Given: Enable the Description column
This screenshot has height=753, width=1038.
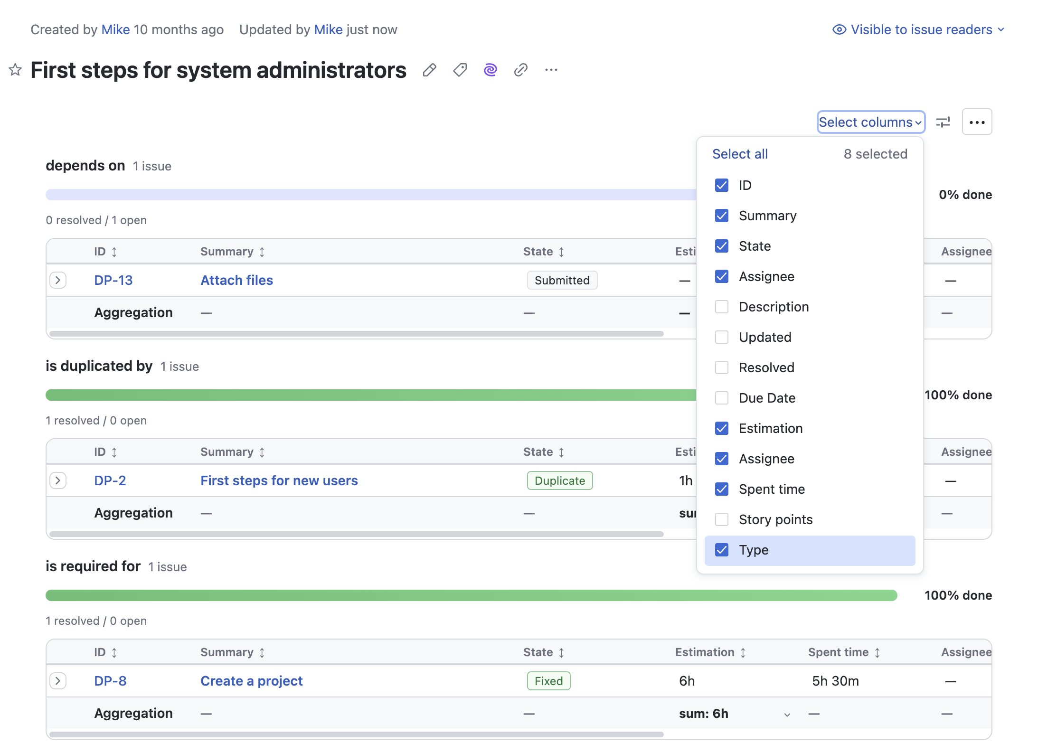Looking at the screenshot, I should tap(721, 307).
